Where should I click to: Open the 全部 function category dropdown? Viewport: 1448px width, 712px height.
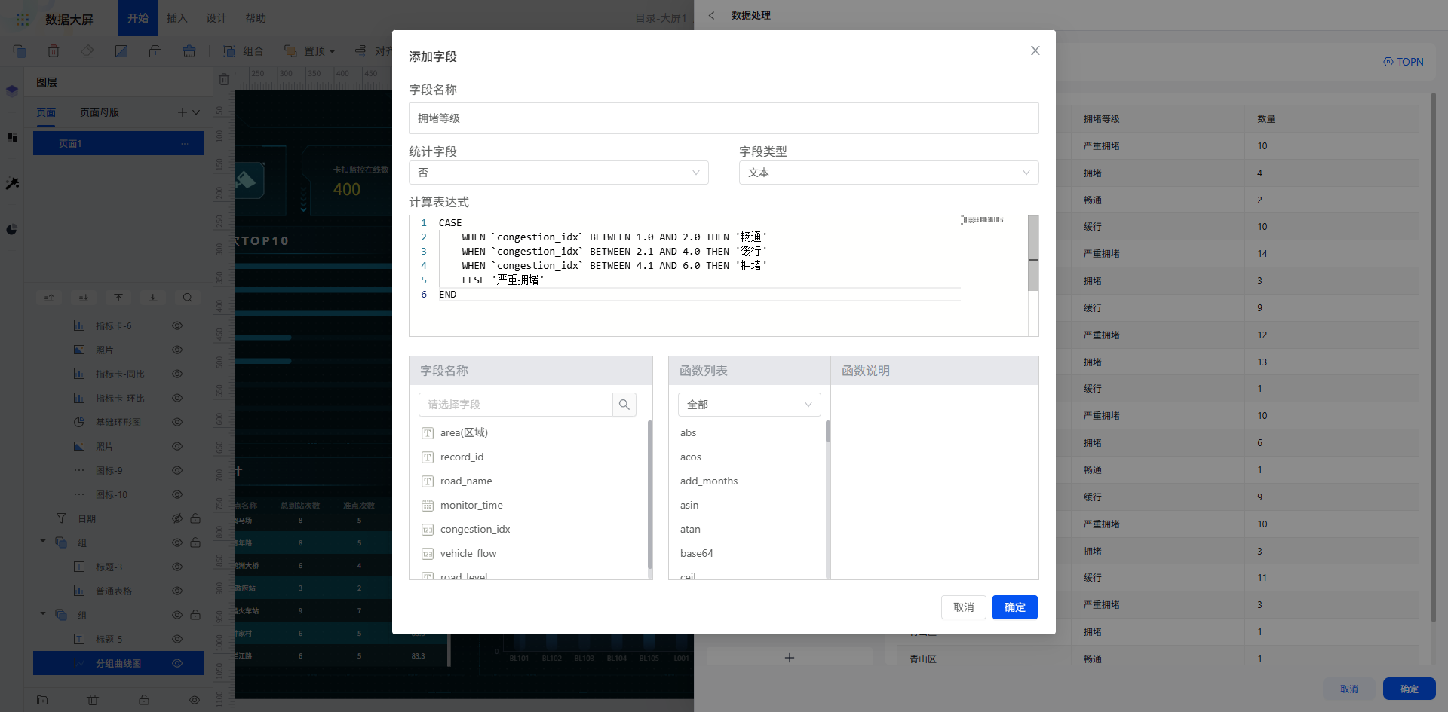750,405
